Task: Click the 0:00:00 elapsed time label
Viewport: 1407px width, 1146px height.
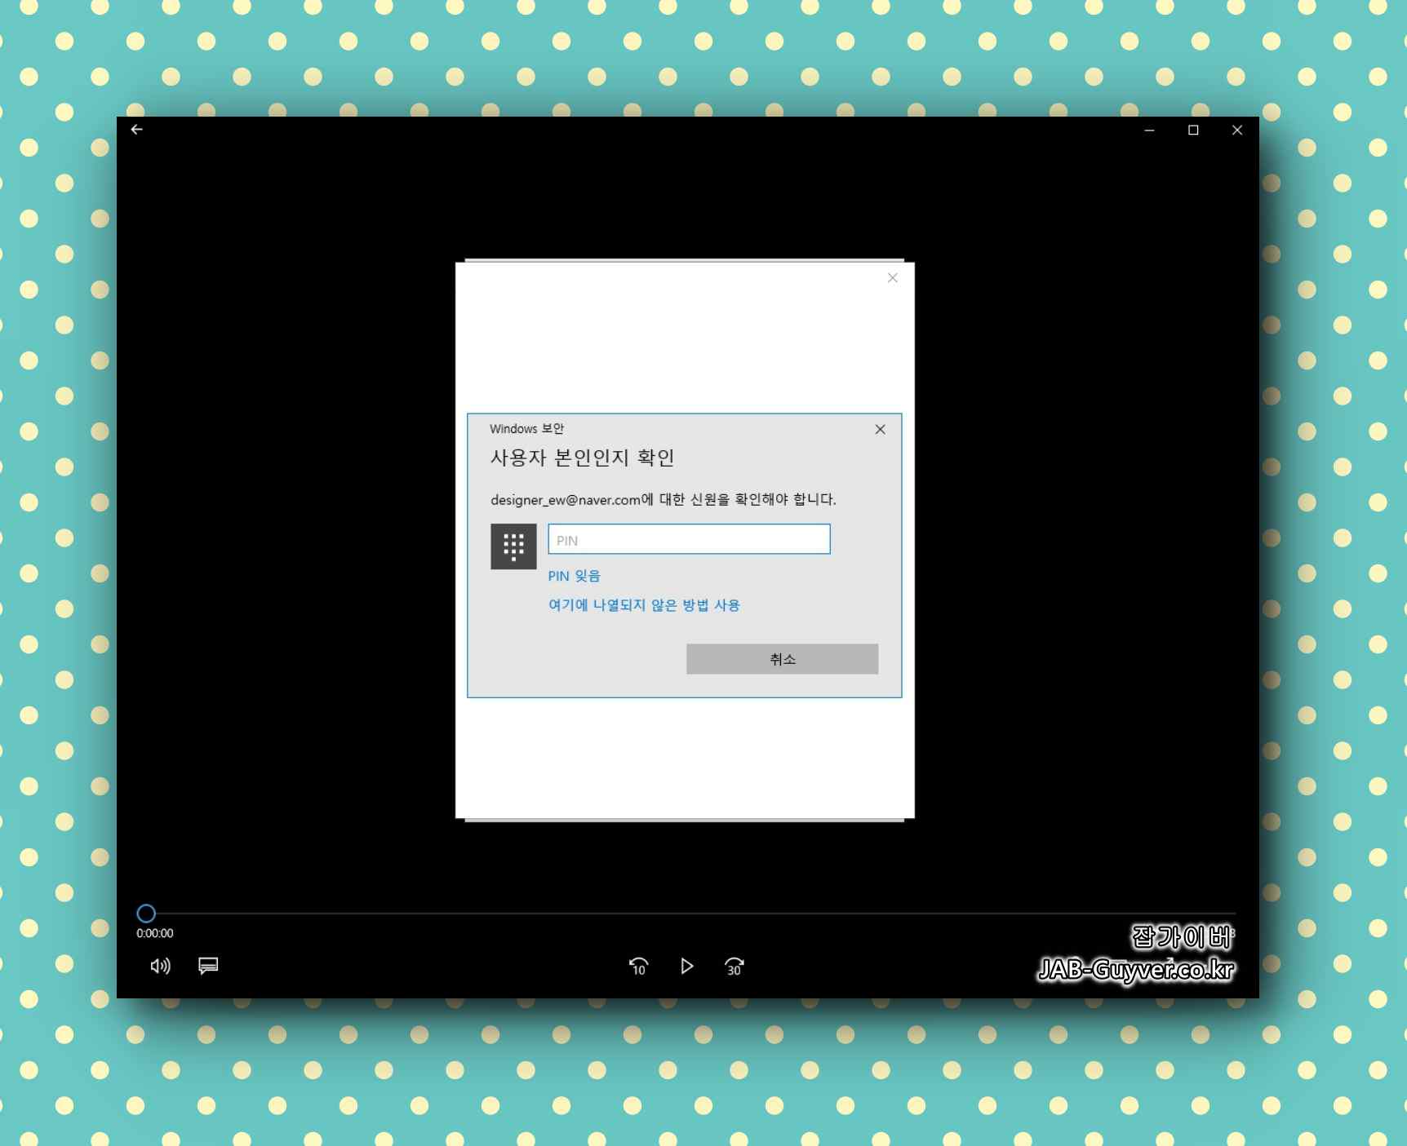Action: [x=155, y=933]
